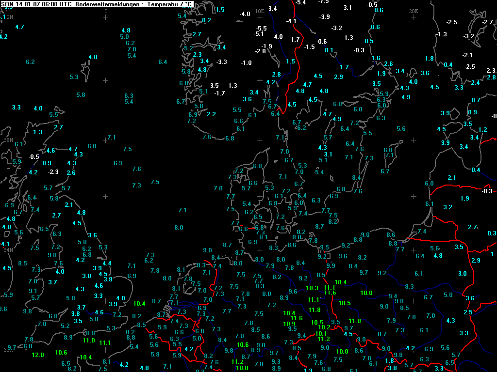
Task: Click the white -3.5 temperature reading
Action: tap(214, 85)
